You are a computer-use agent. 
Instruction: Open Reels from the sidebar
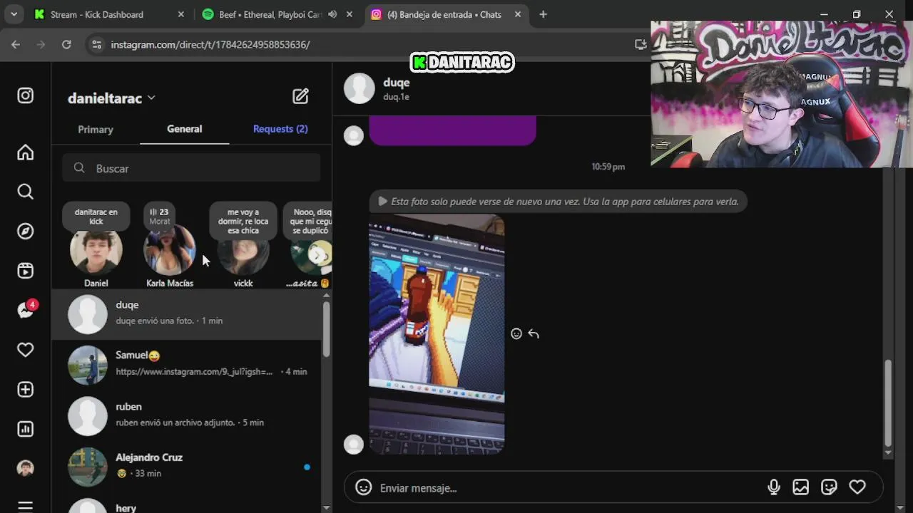[x=26, y=271]
